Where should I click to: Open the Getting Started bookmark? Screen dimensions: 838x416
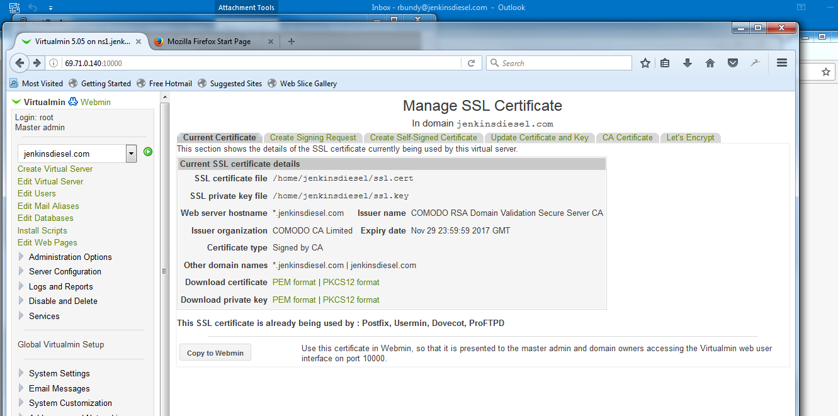100,83
